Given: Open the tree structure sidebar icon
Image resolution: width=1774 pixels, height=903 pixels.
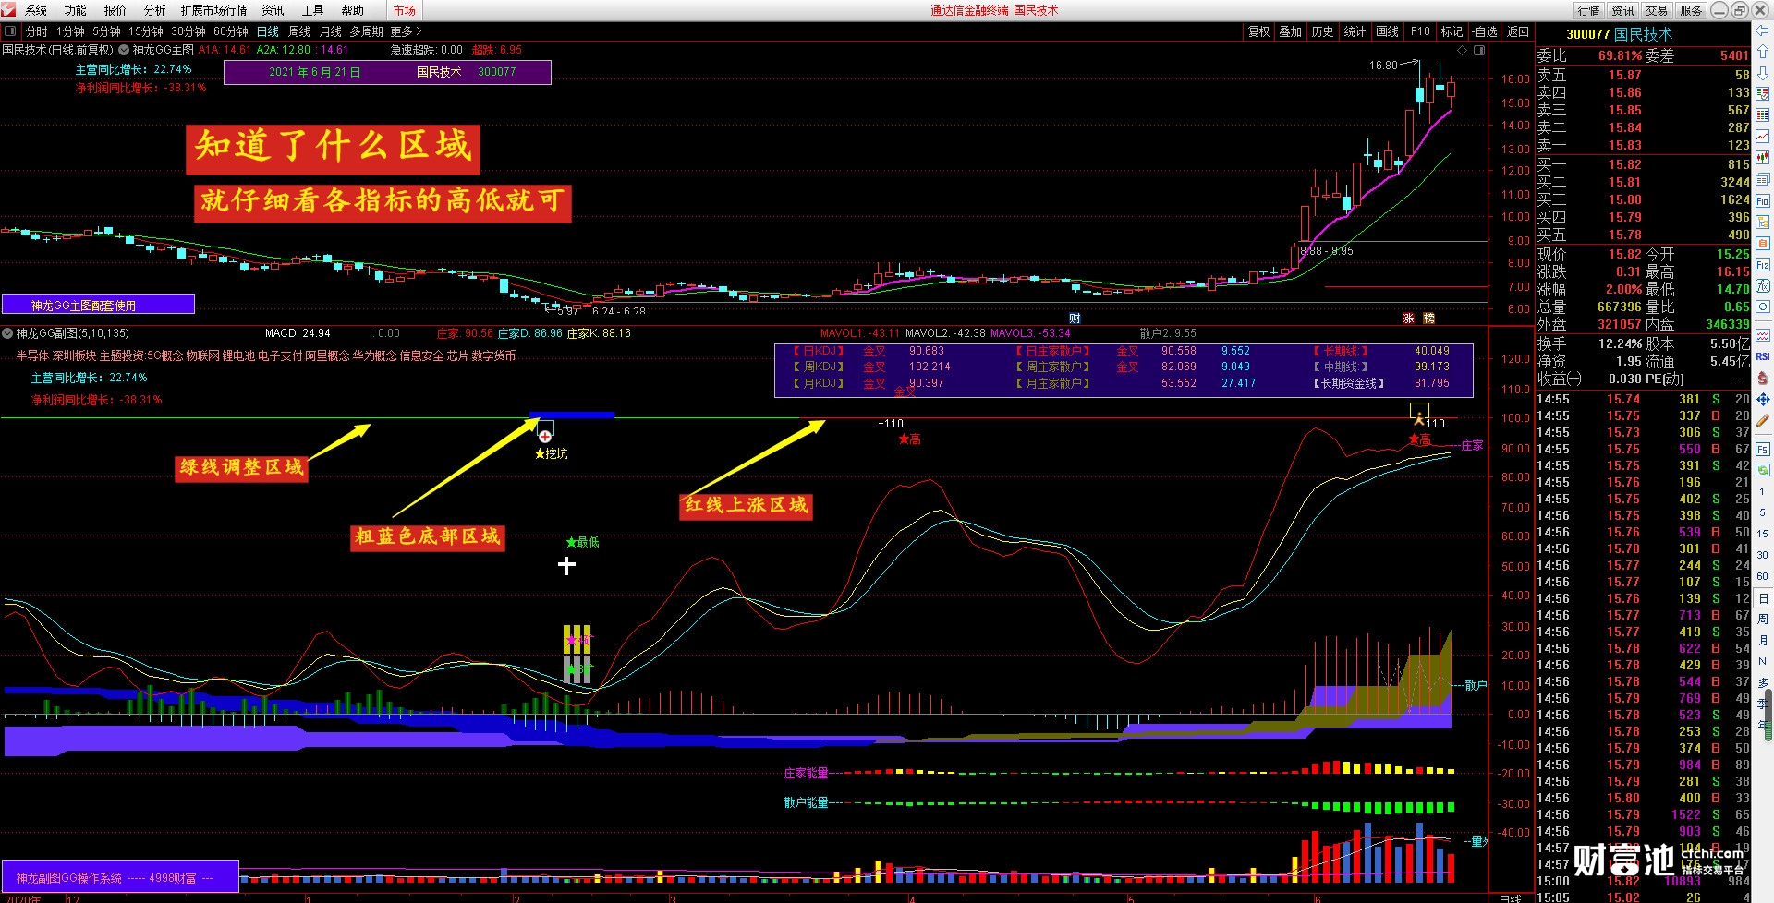Looking at the screenshot, I should coord(1763,223).
